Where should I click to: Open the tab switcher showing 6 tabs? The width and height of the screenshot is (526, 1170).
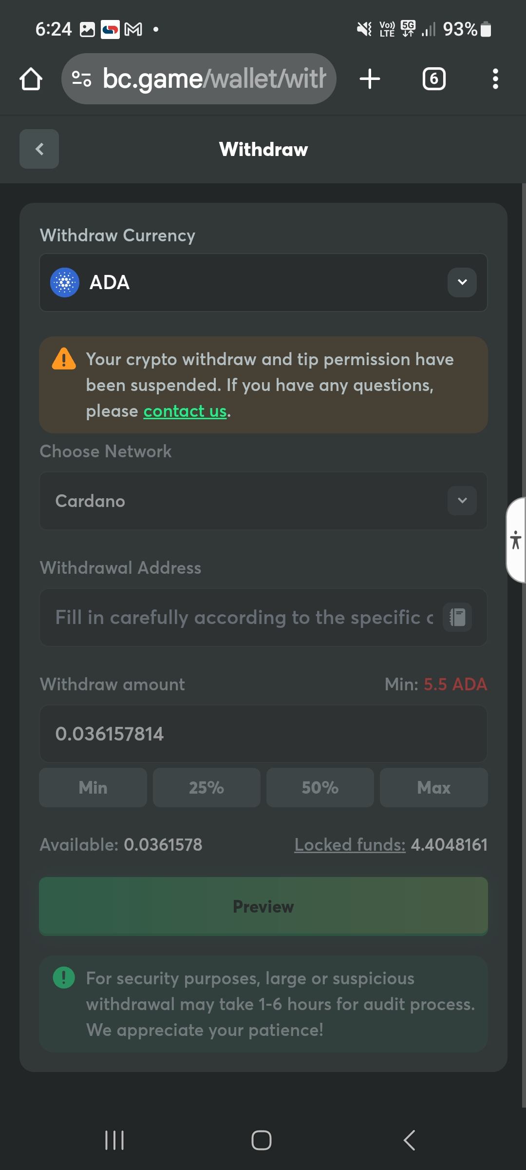coord(434,79)
